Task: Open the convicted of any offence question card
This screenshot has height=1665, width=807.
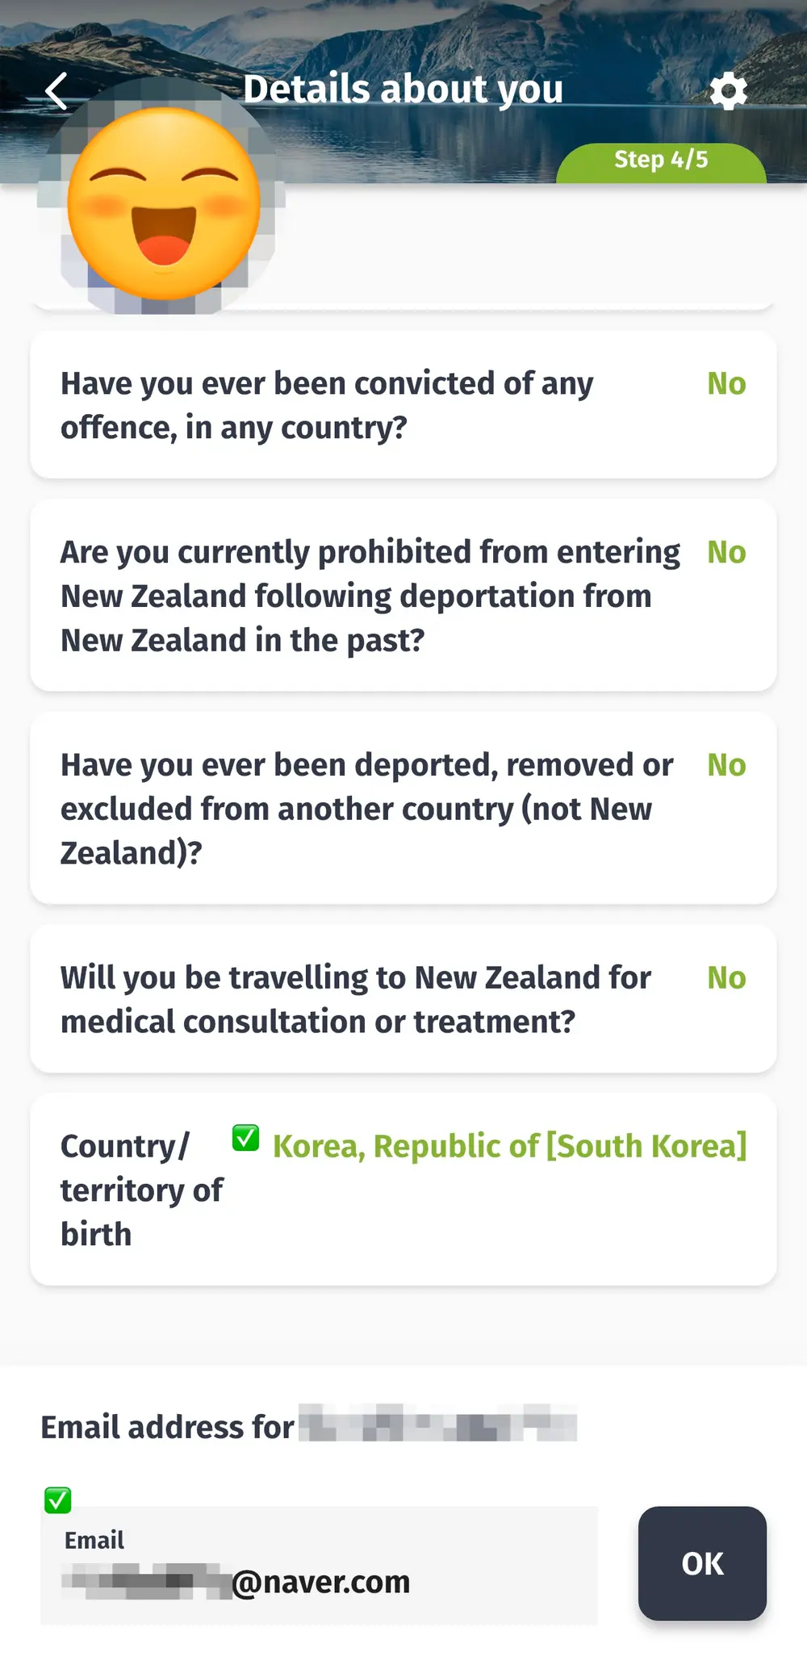Action: pos(403,405)
